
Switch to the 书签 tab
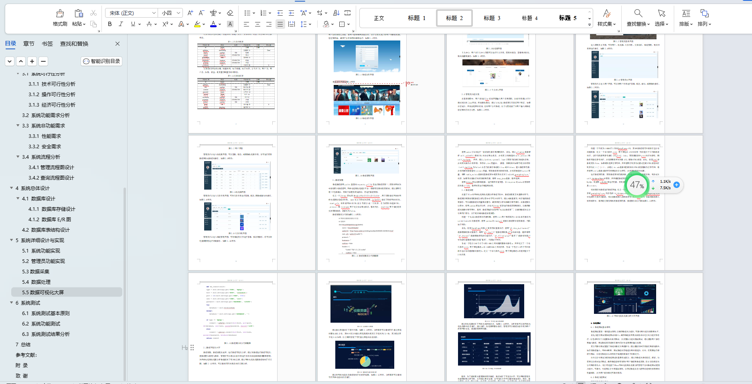pyautogui.click(x=47, y=44)
